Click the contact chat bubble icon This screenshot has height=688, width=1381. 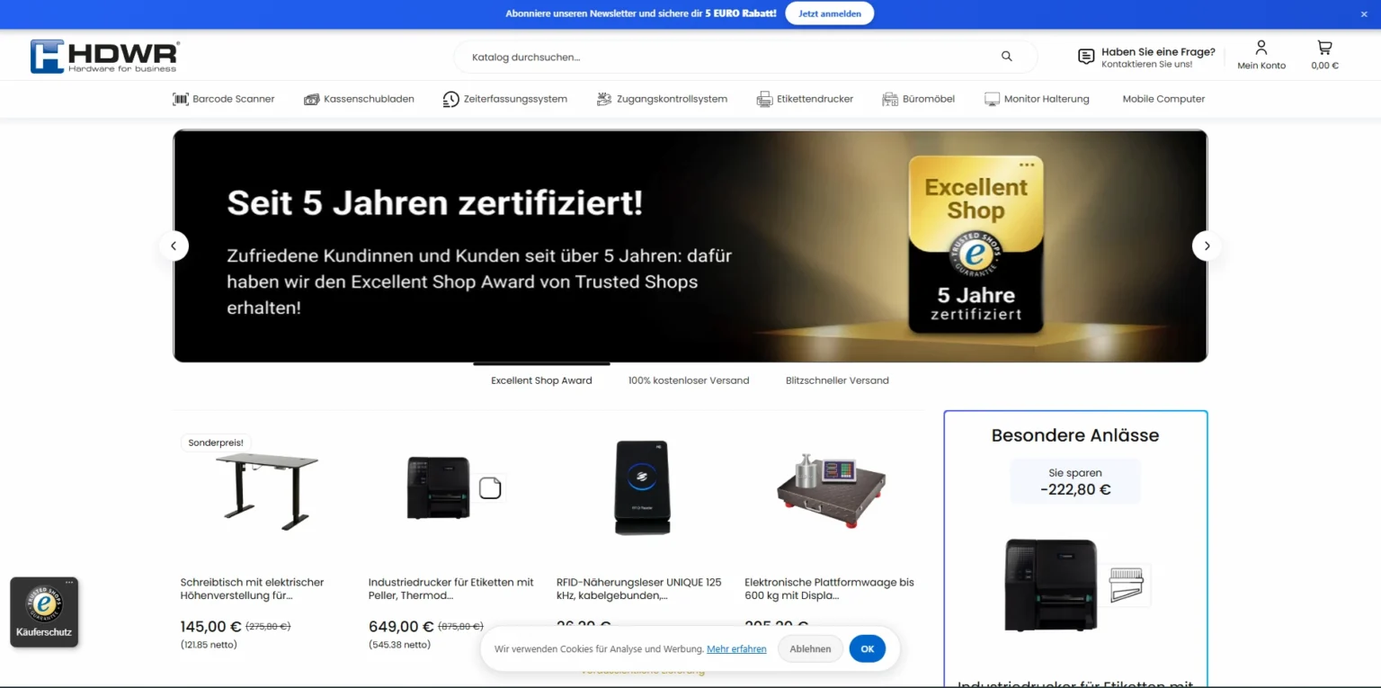1086,57
